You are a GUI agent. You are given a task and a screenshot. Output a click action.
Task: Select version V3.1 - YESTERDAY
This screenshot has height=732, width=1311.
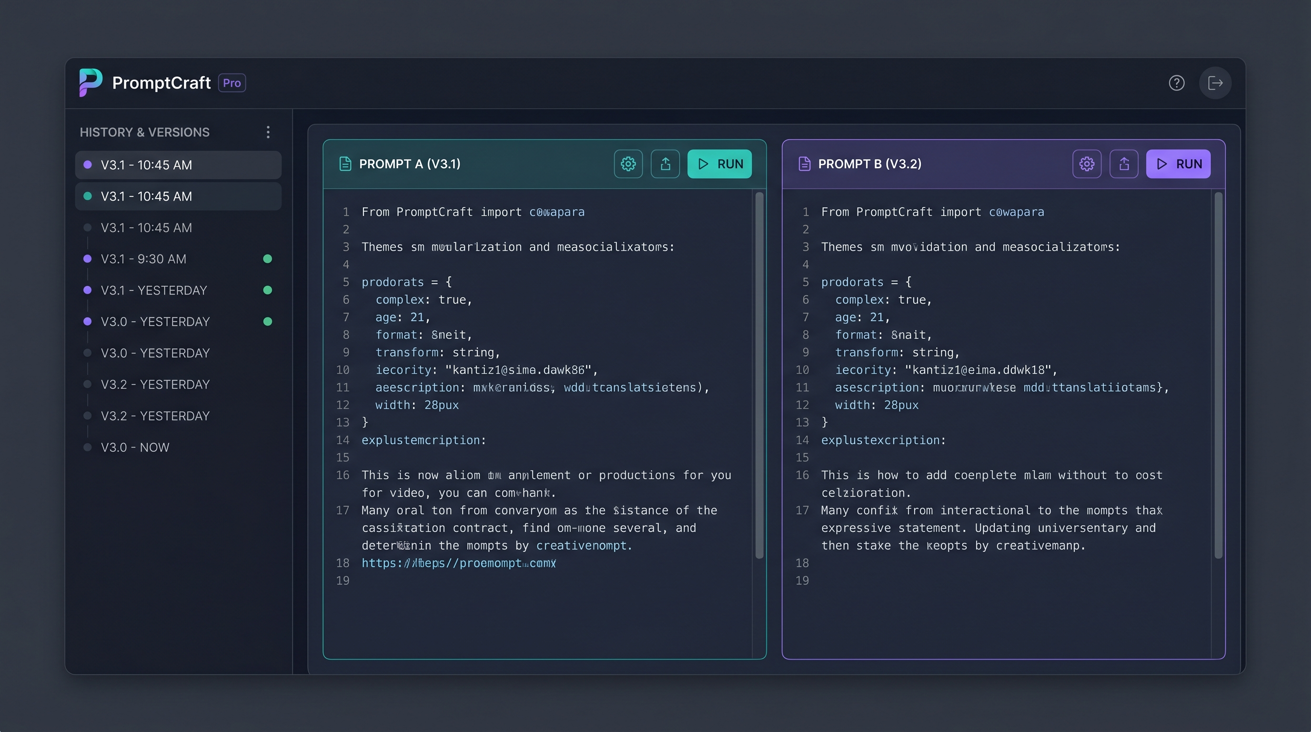[178, 290]
